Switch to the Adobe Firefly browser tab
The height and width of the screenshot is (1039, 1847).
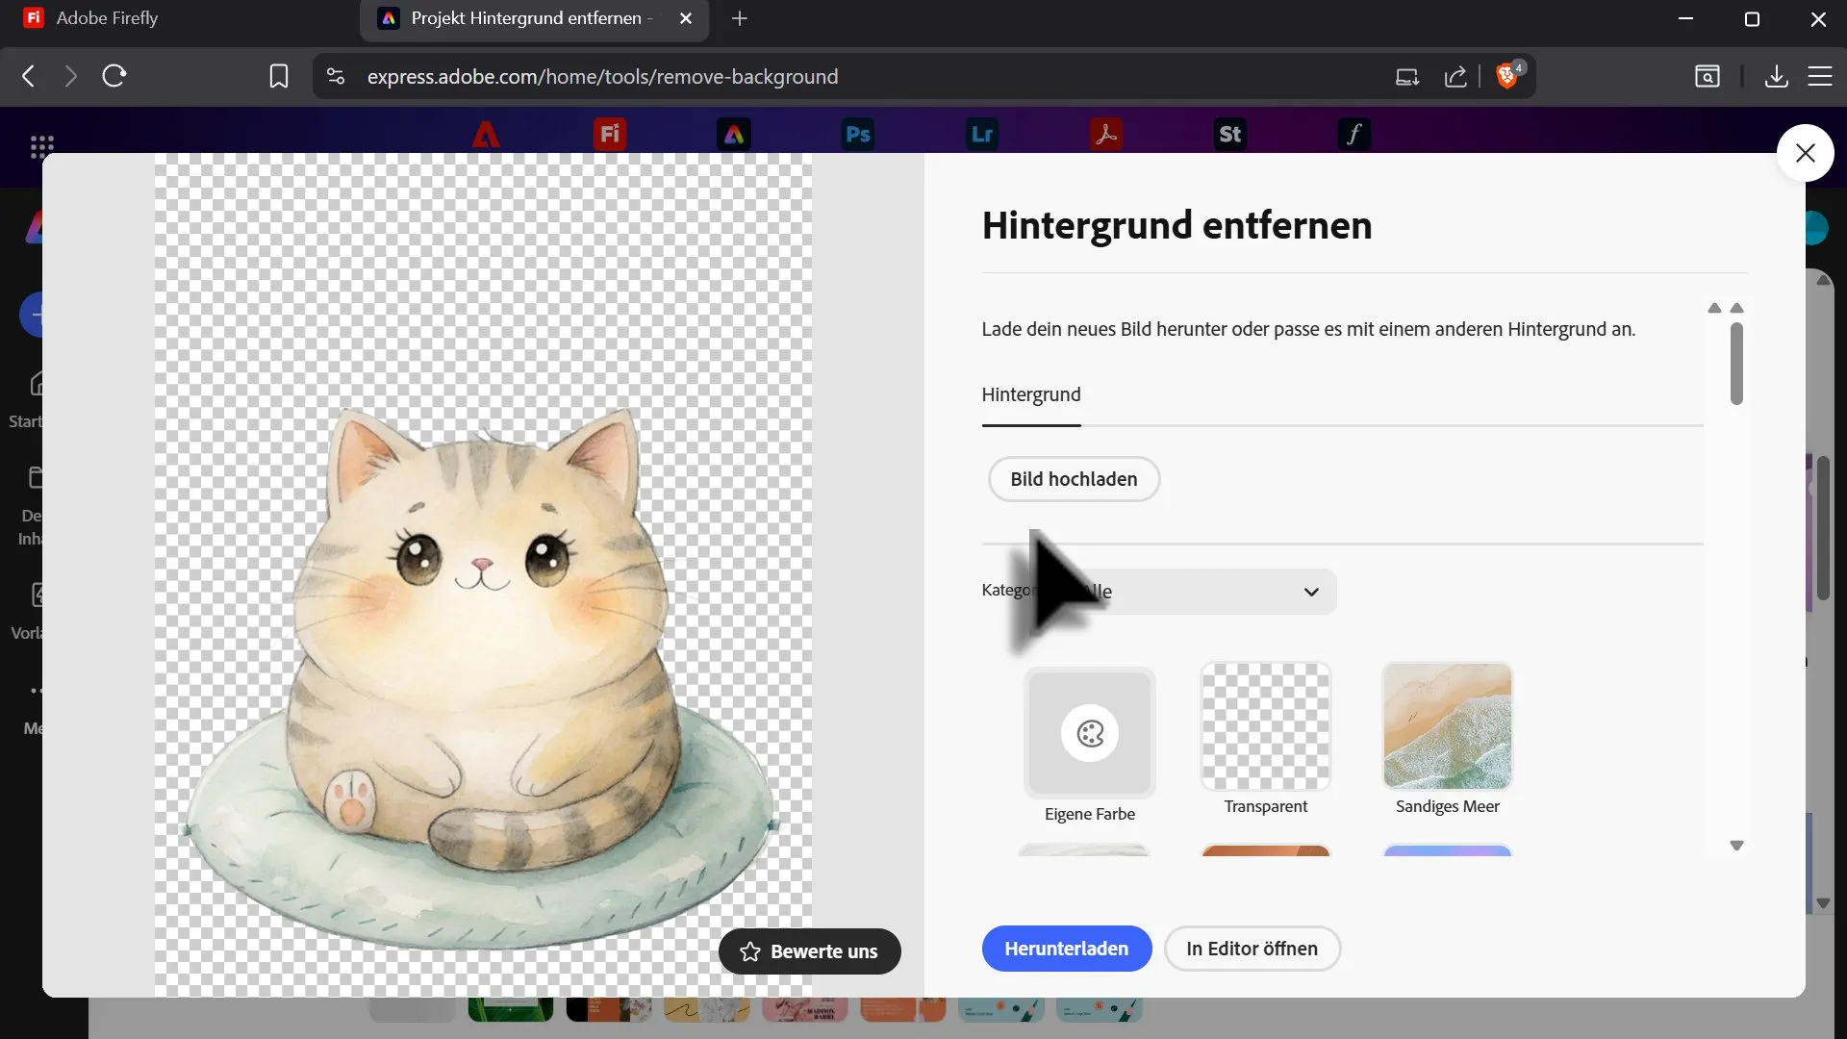pos(106,18)
